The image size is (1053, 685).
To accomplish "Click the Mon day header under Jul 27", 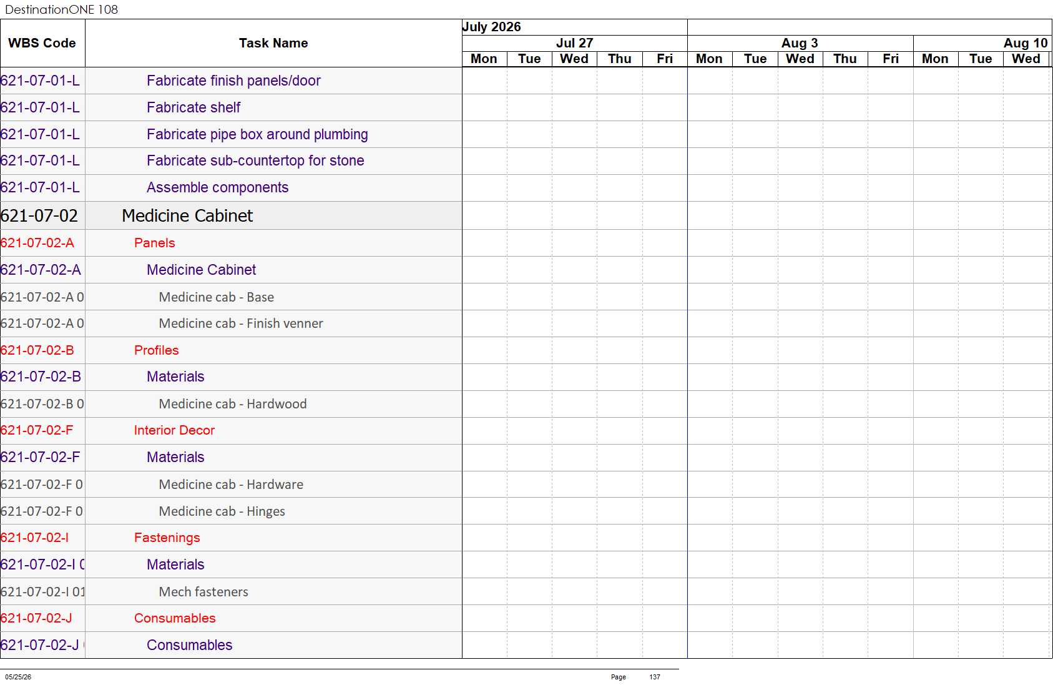I will coord(484,59).
